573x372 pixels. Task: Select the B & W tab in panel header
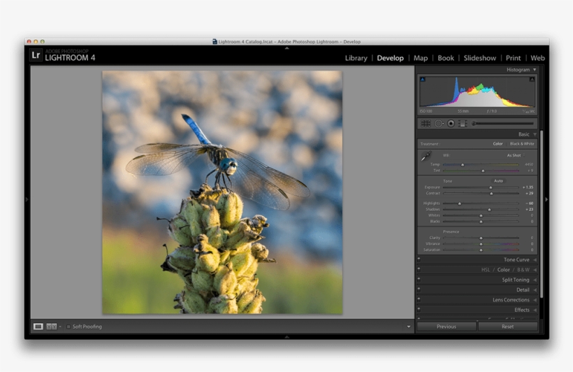pyautogui.click(x=523, y=270)
